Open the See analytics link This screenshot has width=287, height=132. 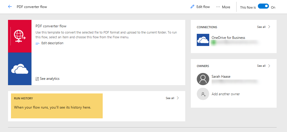tap(50, 79)
